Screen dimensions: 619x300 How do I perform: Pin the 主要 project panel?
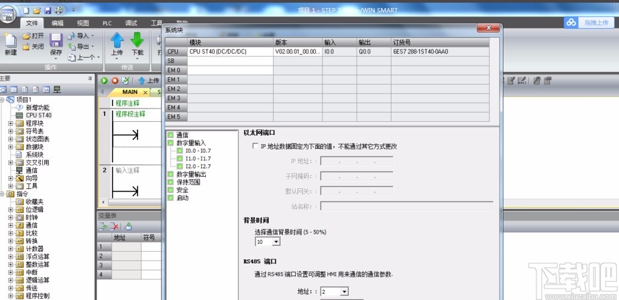(x=90, y=78)
